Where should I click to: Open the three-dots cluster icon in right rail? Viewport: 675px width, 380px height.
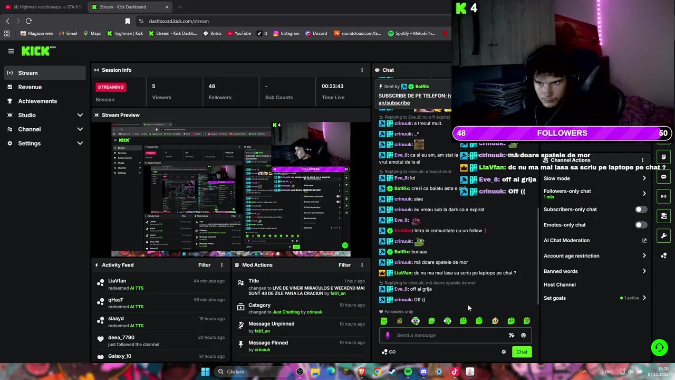[x=663, y=255]
